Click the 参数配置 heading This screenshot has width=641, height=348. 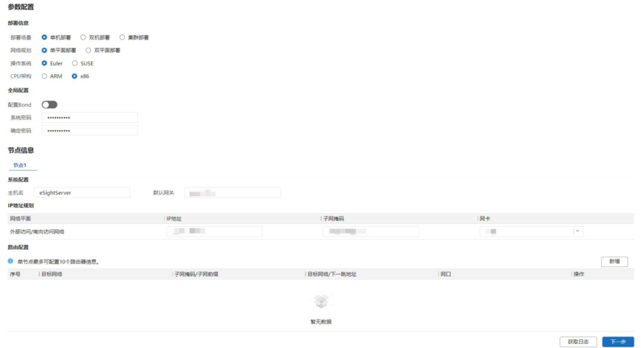pos(21,7)
